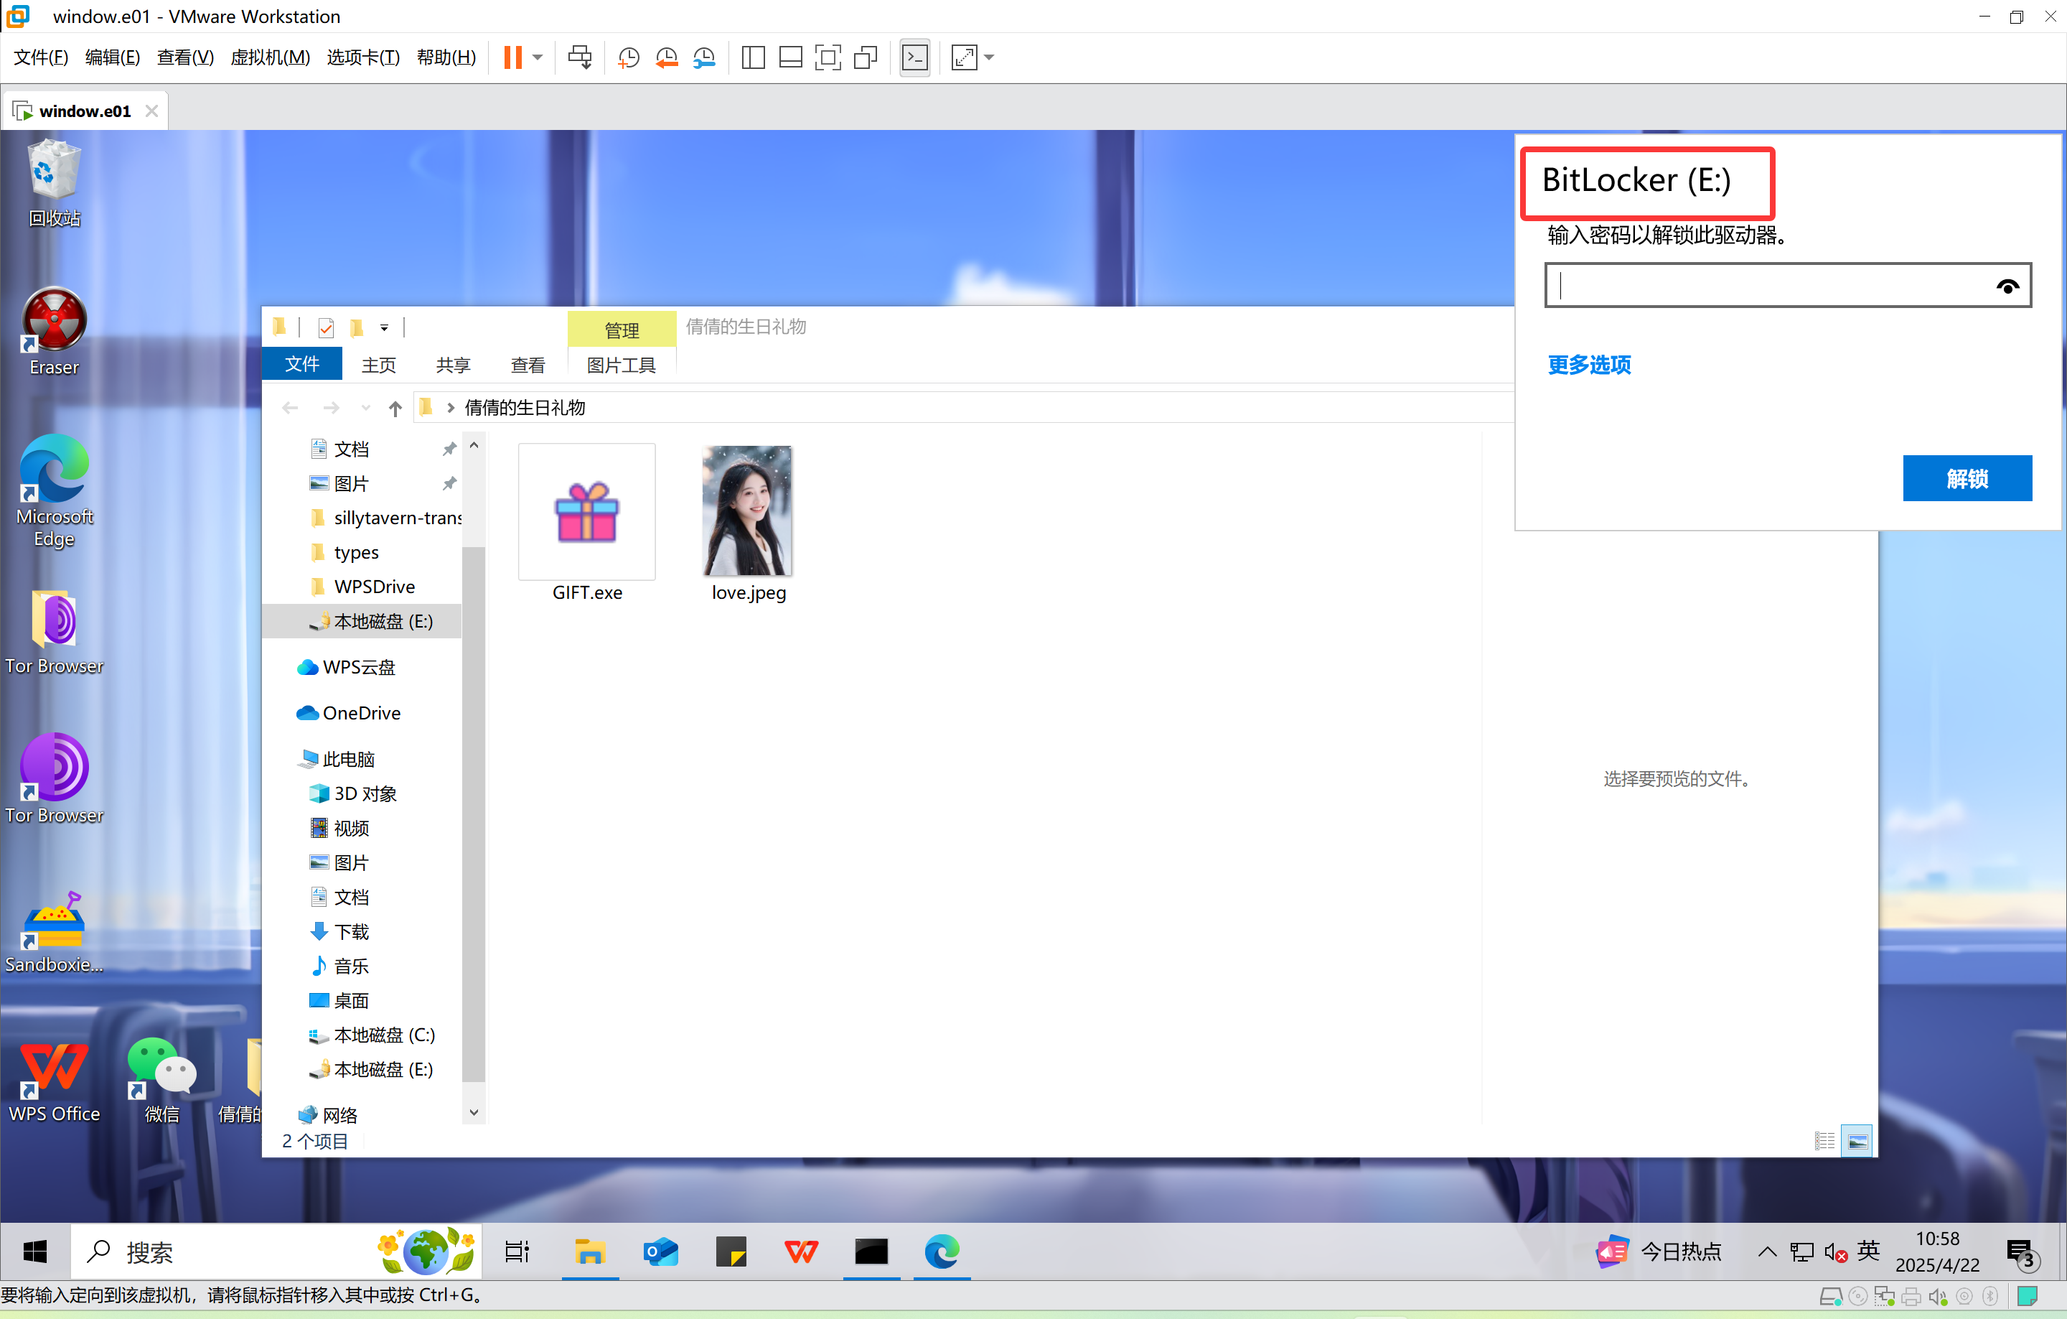Open quick access toolbar customize dropdown

click(385, 327)
